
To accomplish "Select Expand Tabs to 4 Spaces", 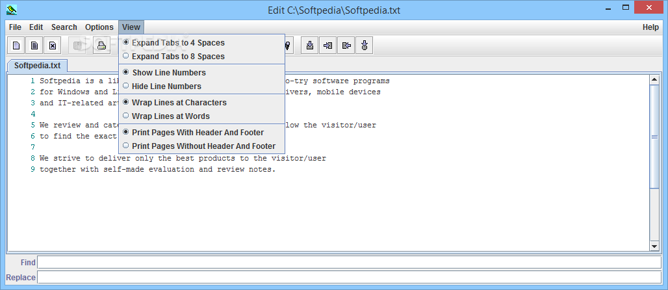I will [201, 43].
